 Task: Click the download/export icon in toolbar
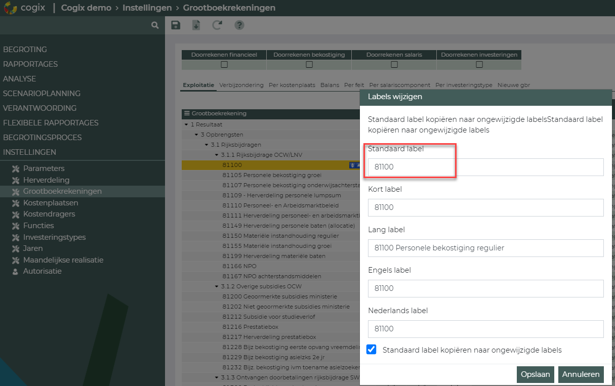click(196, 25)
